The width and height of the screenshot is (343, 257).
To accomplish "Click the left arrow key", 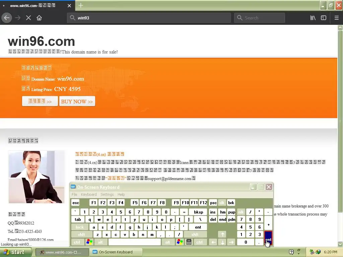I will [x=213, y=242].
